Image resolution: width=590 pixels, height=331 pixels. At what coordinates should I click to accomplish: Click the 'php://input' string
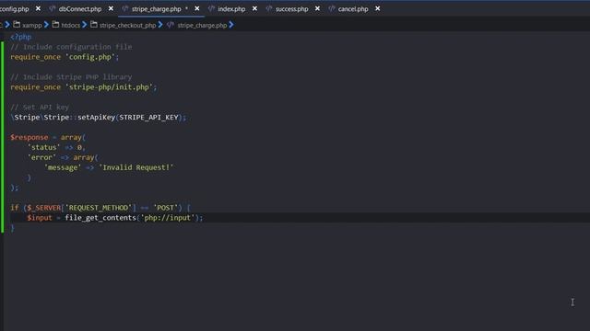[x=168, y=218]
